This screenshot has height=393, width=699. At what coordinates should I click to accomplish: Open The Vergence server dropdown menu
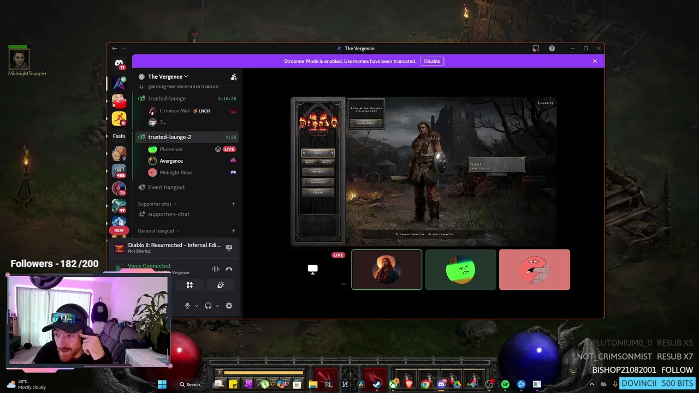click(168, 77)
